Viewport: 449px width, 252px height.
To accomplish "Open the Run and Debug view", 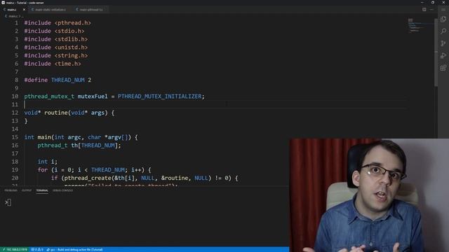I will coord(443,56).
